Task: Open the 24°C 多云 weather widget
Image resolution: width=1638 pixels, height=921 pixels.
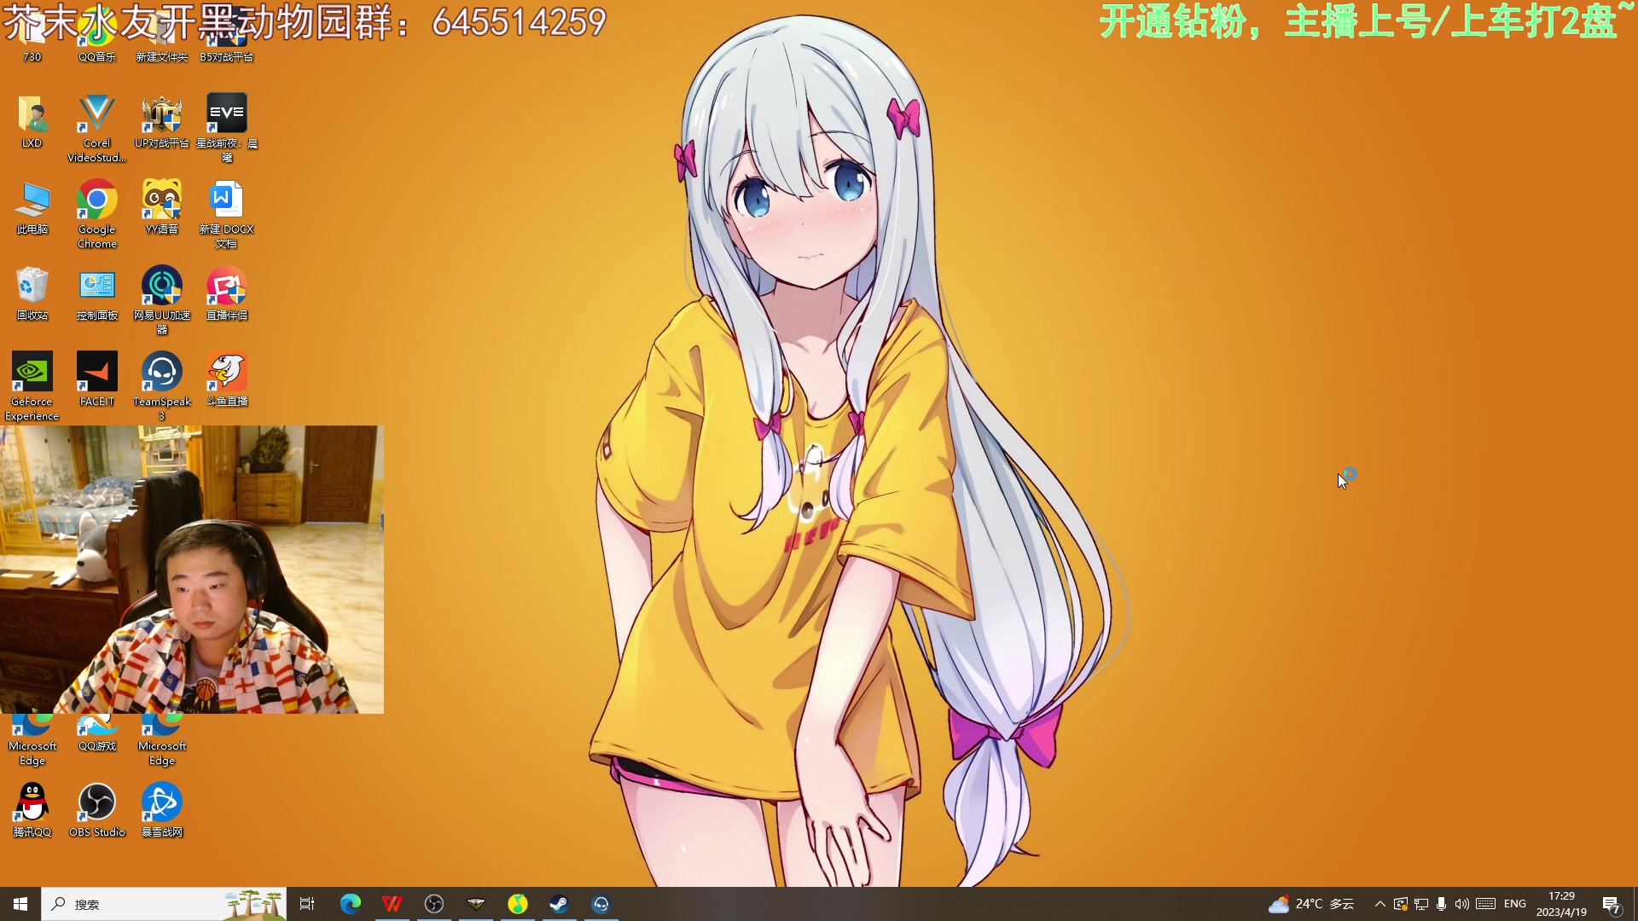Action: [1311, 904]
